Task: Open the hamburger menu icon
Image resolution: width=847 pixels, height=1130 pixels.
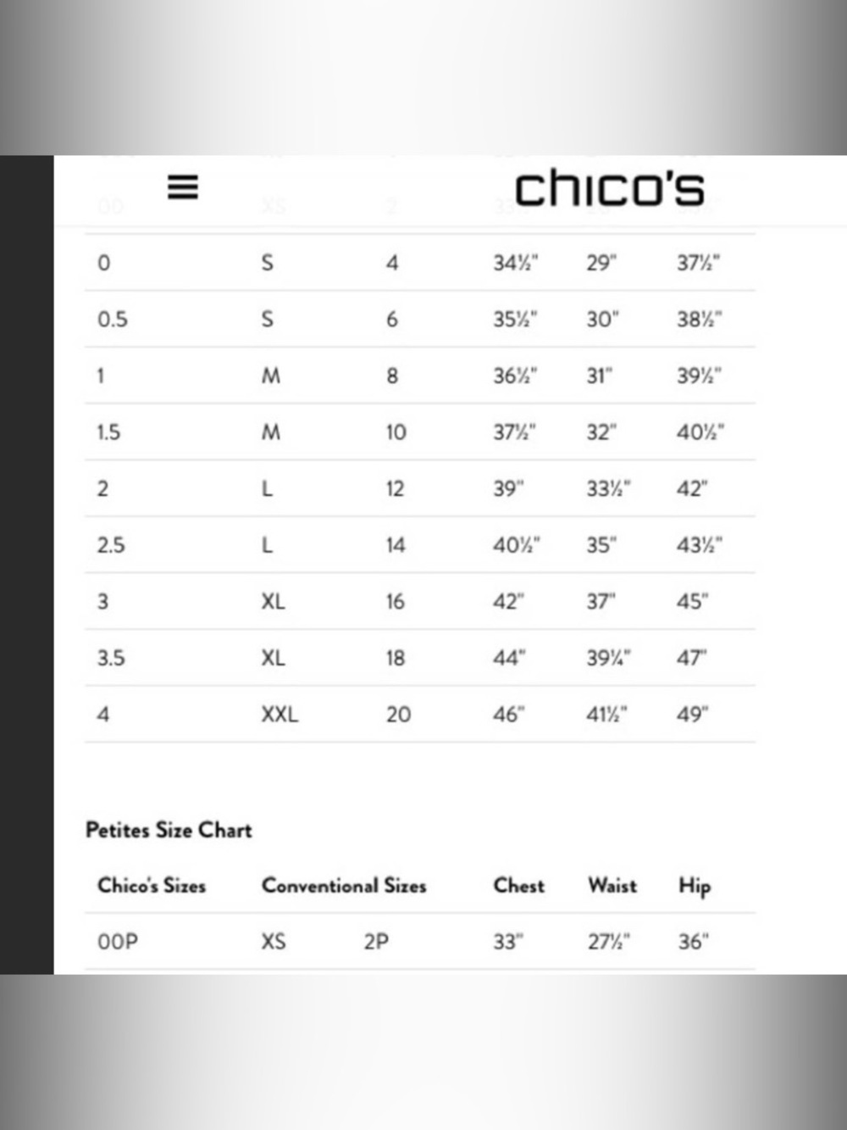Action: click(183, 186)
